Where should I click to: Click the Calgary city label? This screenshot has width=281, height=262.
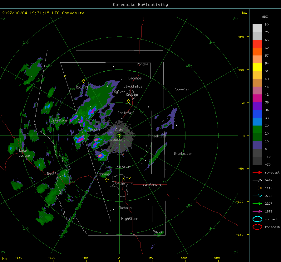tap(122, 183)
